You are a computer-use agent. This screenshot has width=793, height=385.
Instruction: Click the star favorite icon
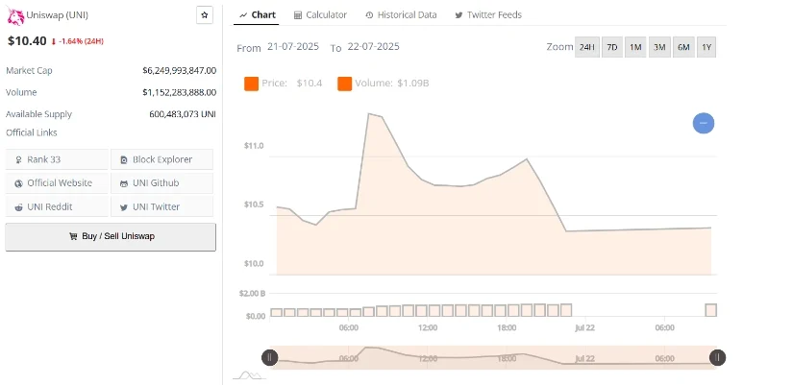(205, 15)
